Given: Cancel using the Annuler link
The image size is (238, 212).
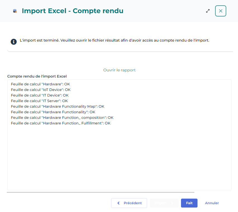Looking at the screenshot, I should click(212, 203).
